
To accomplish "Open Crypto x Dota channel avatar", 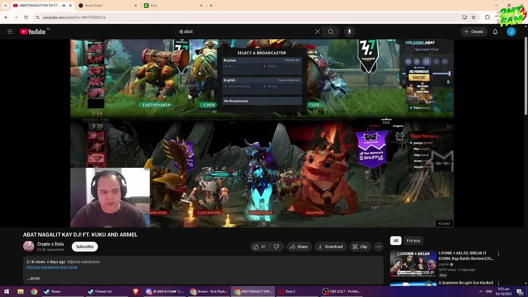I will click(x=28, y=247).
